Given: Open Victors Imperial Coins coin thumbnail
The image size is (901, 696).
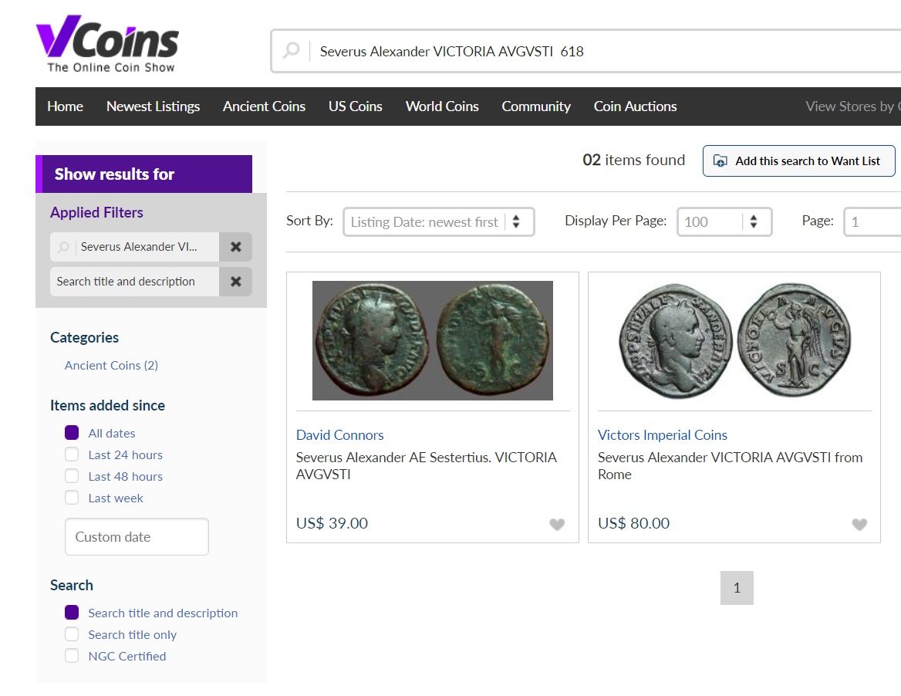Looking at the screenshot, I should (x=734, y=340).
